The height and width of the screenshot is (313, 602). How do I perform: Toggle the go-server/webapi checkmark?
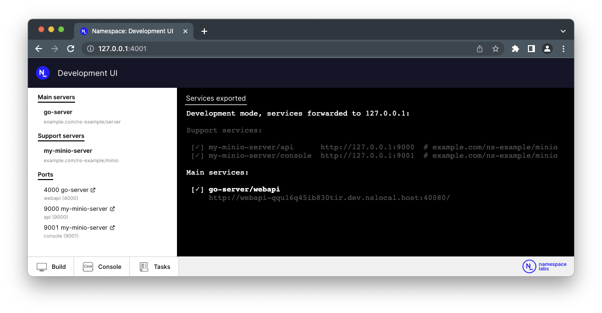197,189
